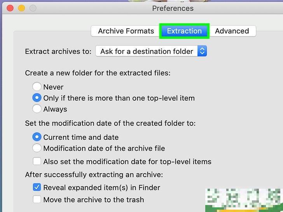The image size is (283, 212).
Task: Choose 'Only if there is more than one top-level item'
Action: 37,98
